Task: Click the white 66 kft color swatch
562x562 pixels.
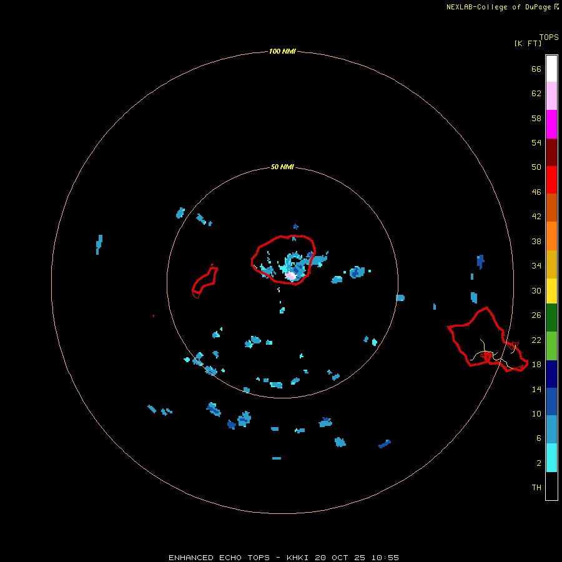Action: [551, 69]
